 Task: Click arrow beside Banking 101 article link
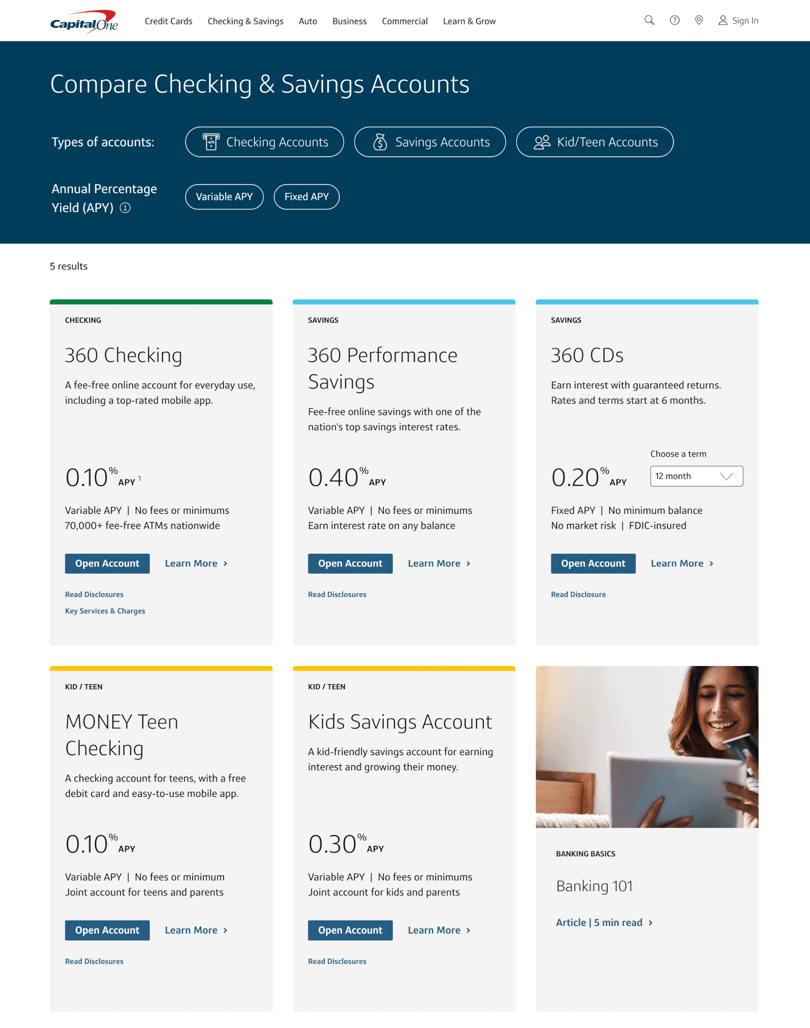click(651, 923)
